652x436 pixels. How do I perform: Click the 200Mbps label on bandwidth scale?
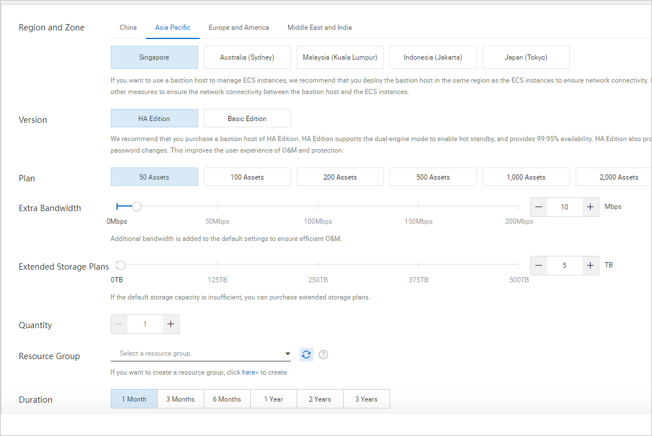518,221
